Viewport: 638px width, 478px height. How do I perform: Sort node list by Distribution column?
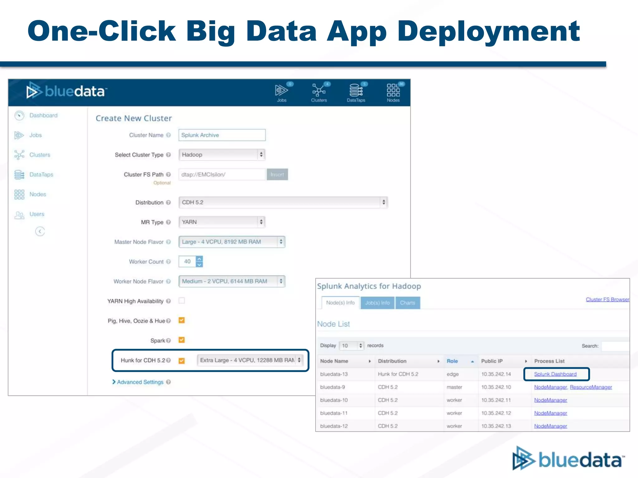(409, 361)
